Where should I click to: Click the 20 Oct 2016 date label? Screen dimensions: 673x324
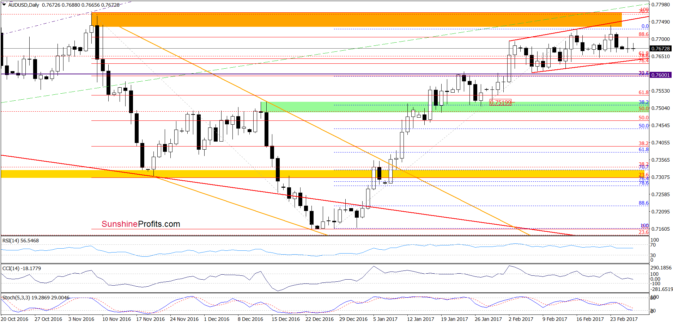(x=14, y=319)
